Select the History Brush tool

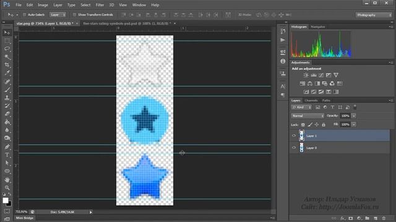click(x=7, y=105)
